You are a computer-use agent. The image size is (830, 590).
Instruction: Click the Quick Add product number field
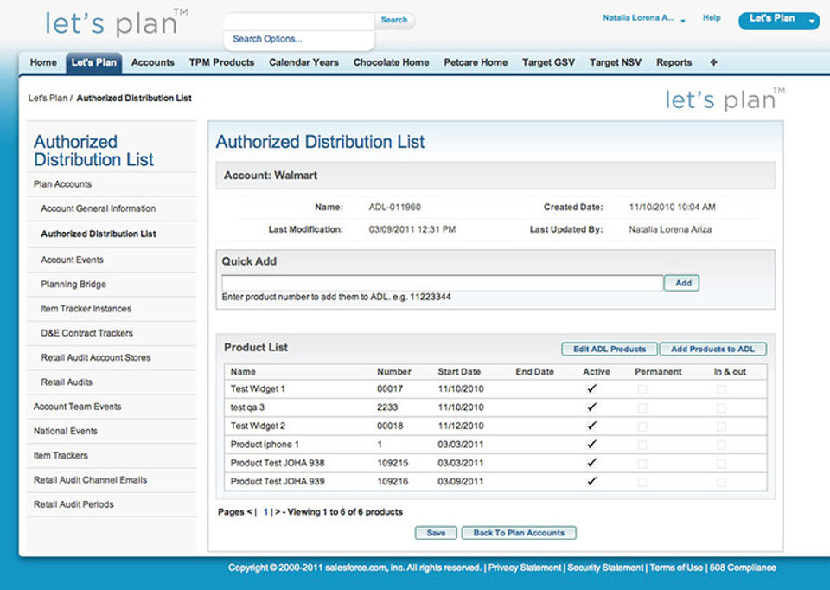[x=442, y=283]
